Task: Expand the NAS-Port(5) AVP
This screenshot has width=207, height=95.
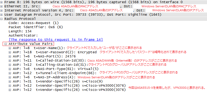Action: point(10,56)
